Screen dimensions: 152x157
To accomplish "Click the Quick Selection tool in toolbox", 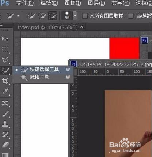I will pos(5,71).
